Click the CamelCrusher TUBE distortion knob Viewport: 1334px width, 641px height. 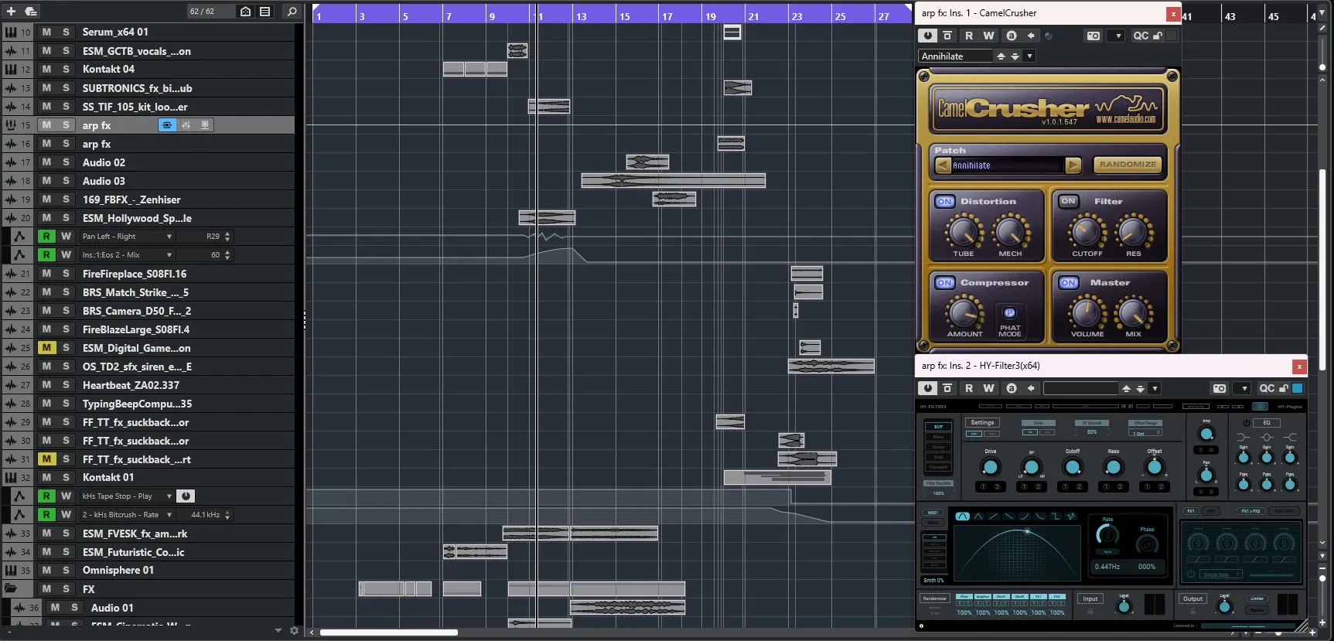[964, 231]
